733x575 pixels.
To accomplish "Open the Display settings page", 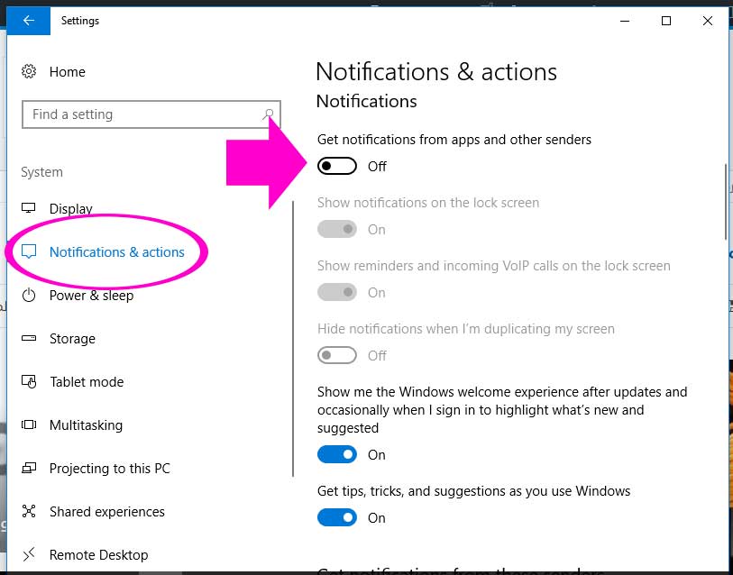I will point(71,208).
